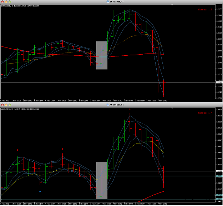Zoom the EURUSD chart window

tap(10, 2)
